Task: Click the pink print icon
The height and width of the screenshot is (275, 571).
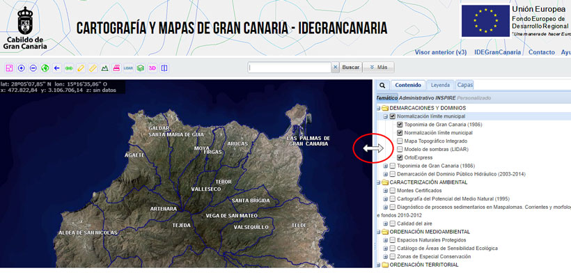Action: (116, 68)
